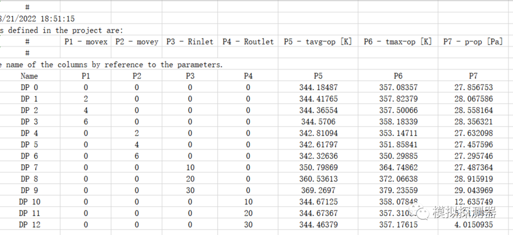Select the cell showing 12.635749
The image size is (513, 235).
473,202
